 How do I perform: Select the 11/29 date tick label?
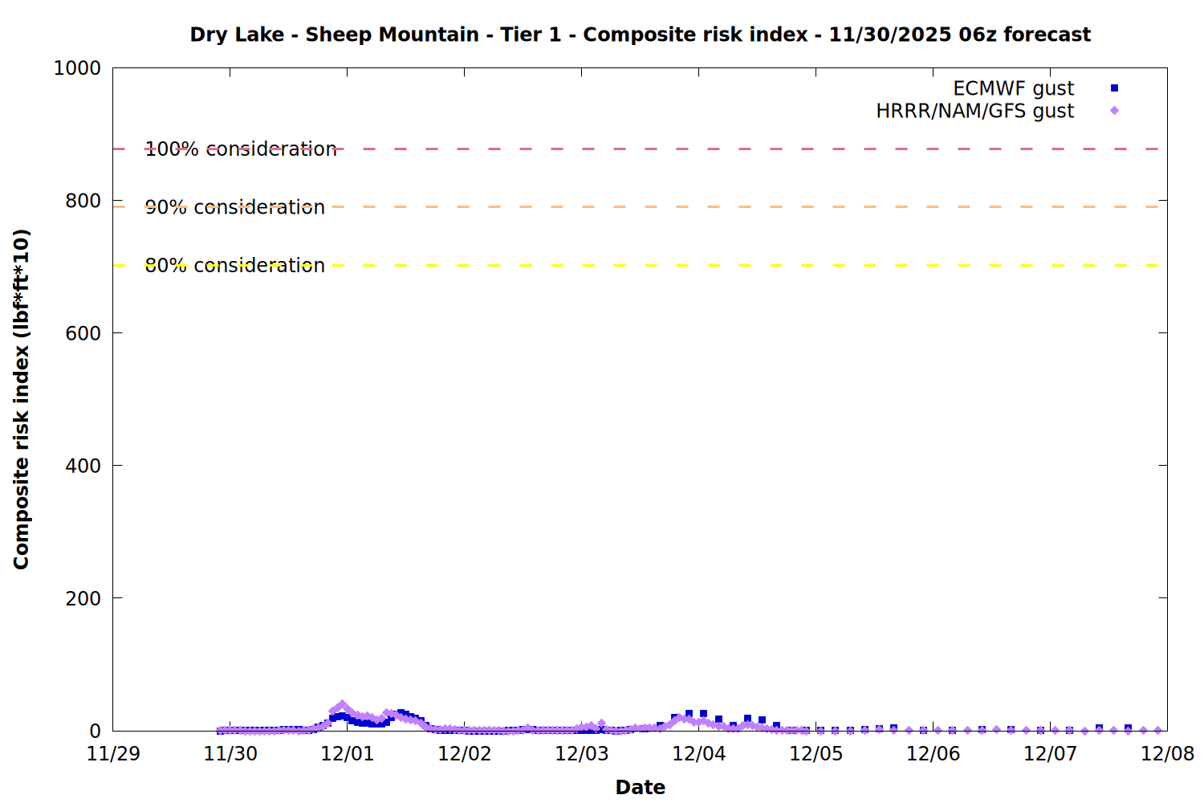coord(113,754)
